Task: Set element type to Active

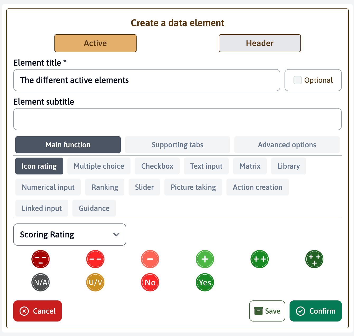Action: click(x=95, y=43)
